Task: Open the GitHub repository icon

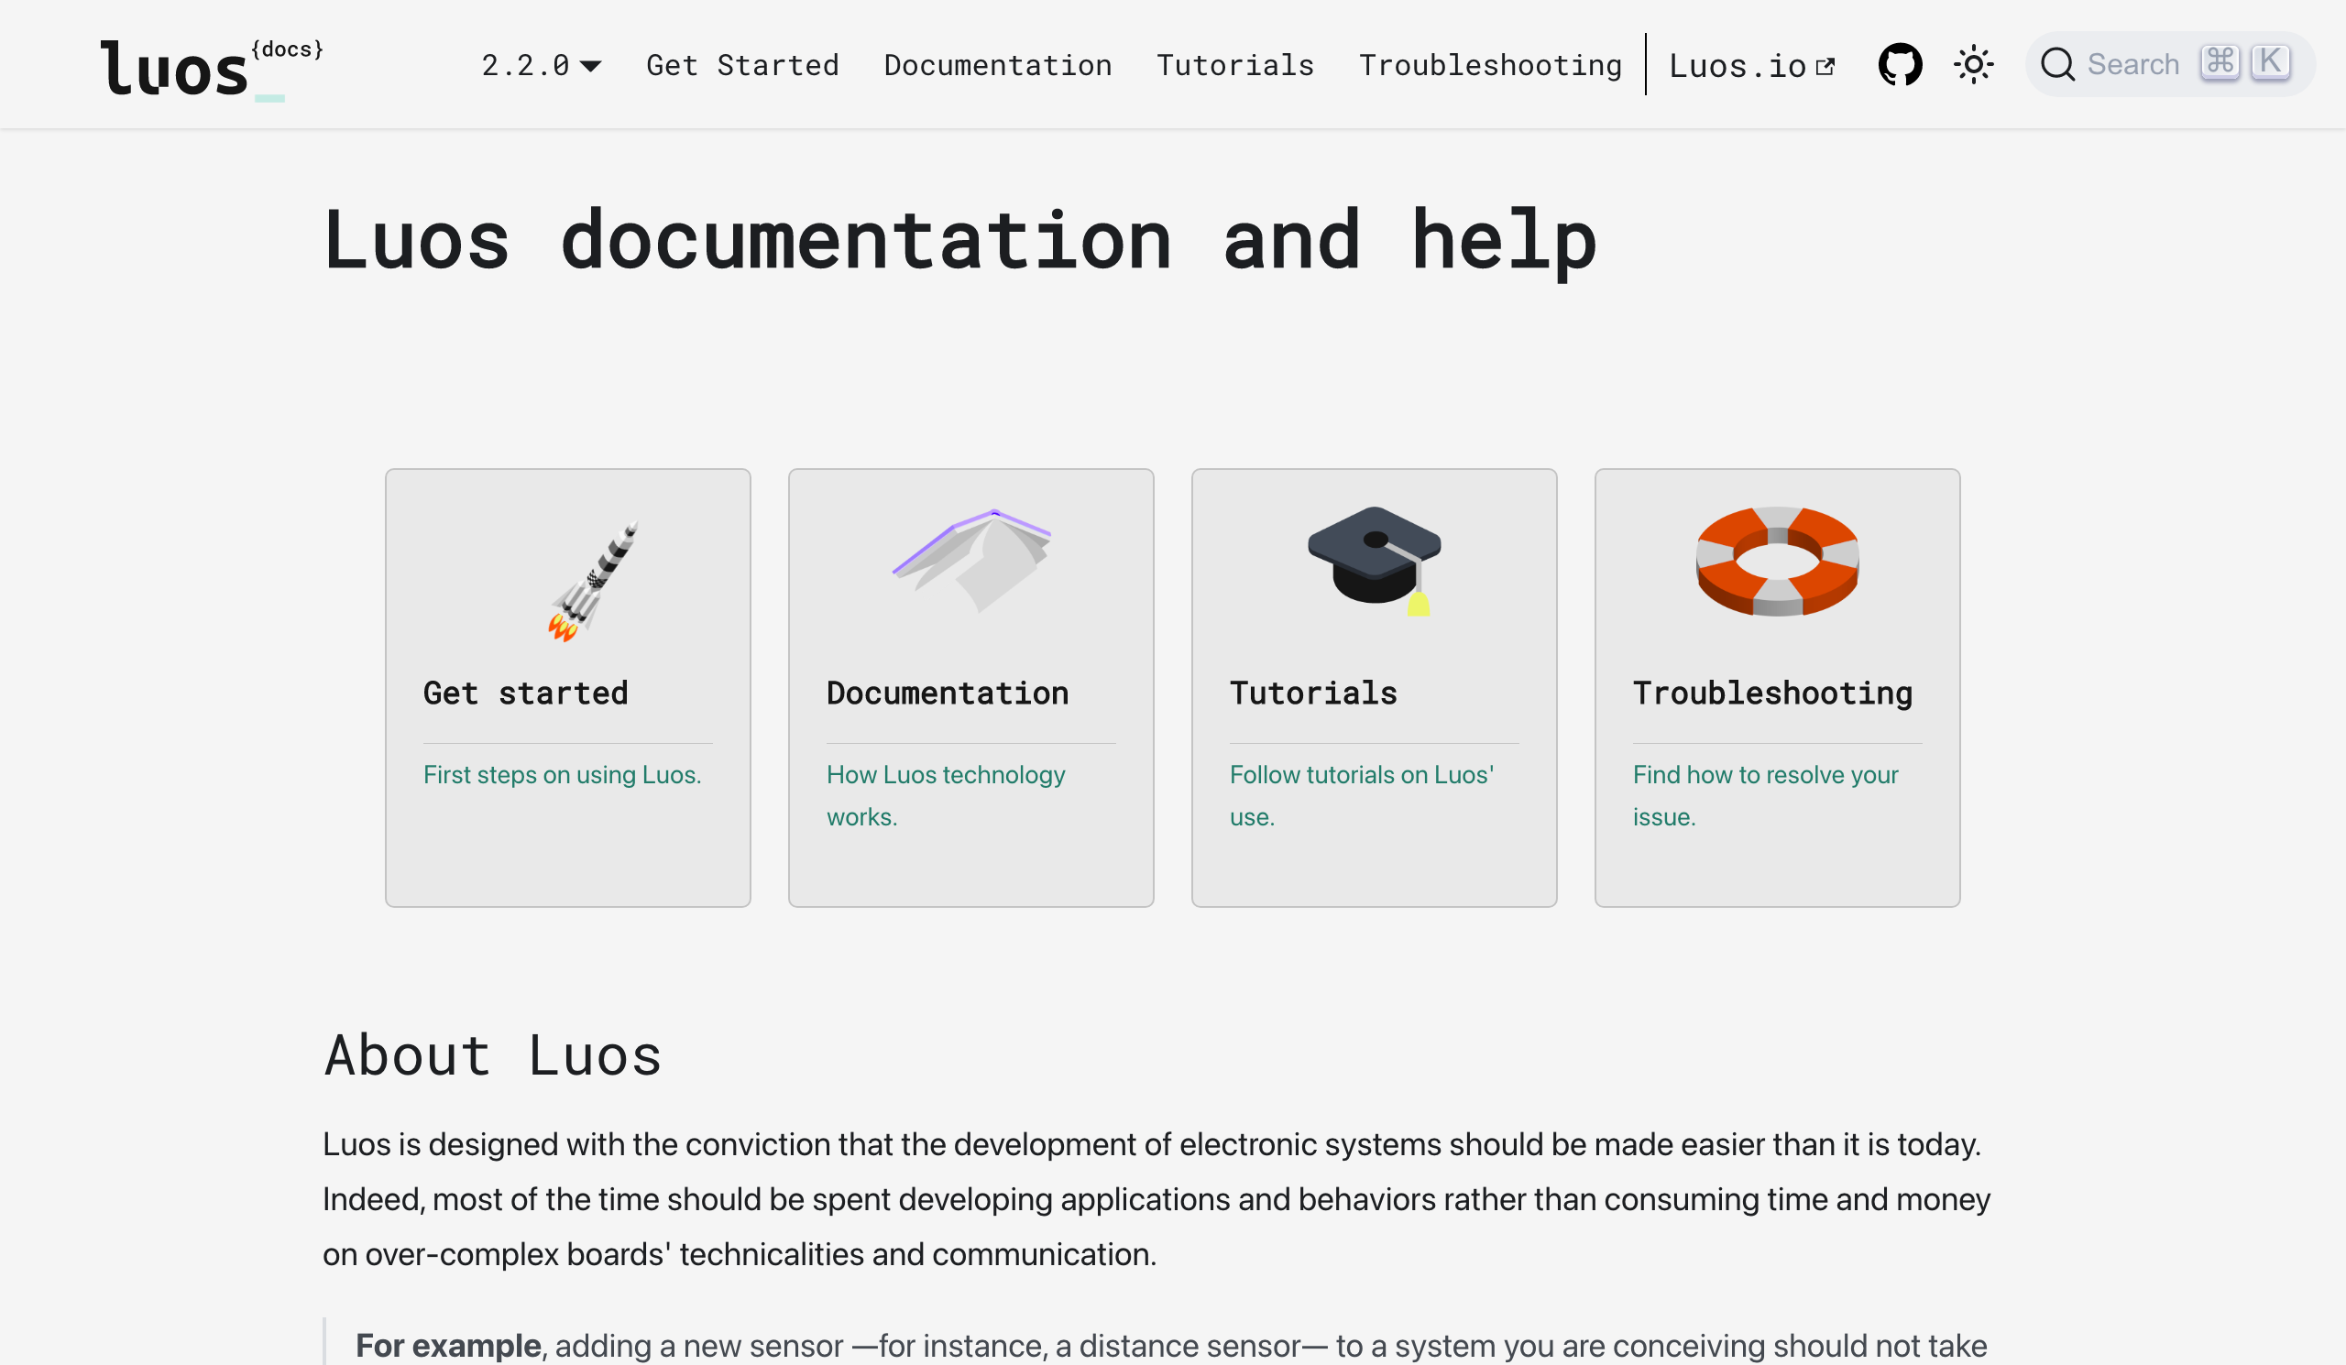Action: tap(1899, 64)
